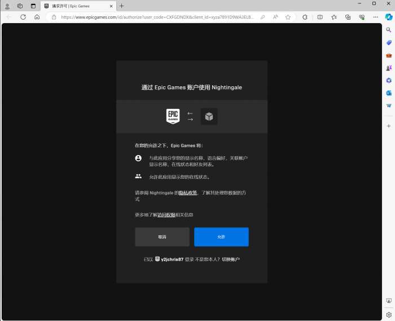Click the 允许此应用显示您的在线状态 text
The width and height of the screenshot is (395, 321).
pyautogui.click(x=179, y=177)
